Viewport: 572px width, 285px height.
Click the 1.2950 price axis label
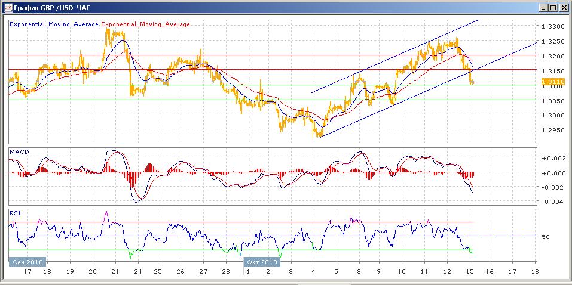(552, 130)
